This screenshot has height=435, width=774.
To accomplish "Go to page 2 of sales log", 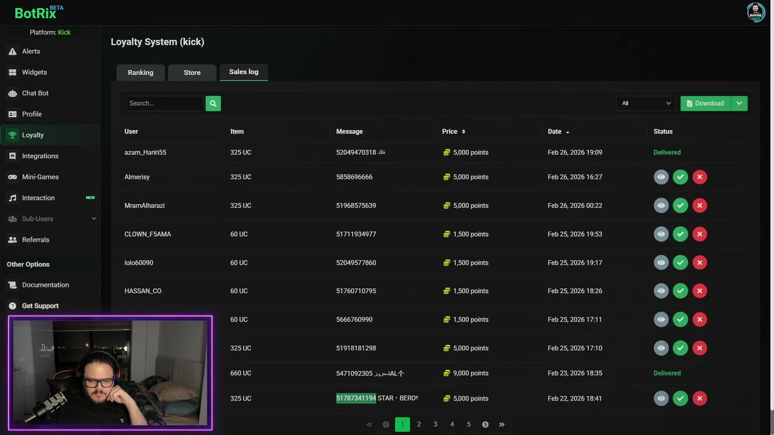I will click(418, 425).
